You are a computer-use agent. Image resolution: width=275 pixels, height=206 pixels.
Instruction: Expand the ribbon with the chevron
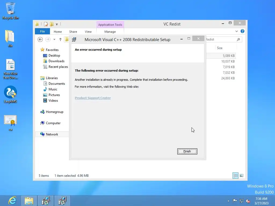click(236, 31)
